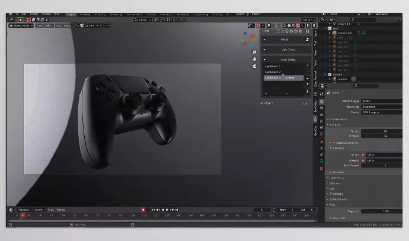Click the outliner search field

point(363,19)
